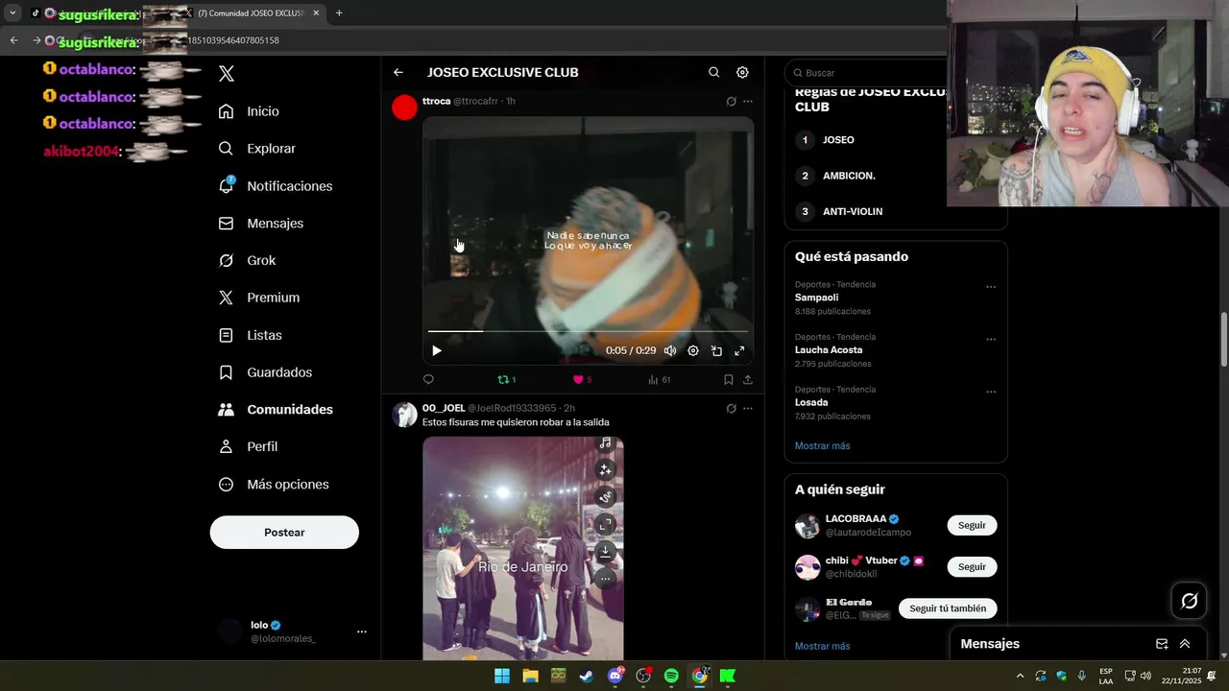Click the Perfil person icon
This screenshot has width=1229, height=691.
pos(227,446)
